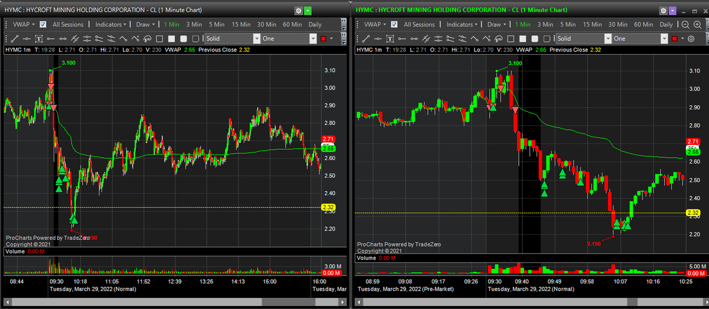Toggle VWAP checkbox in left chart

tap(43, 24)
